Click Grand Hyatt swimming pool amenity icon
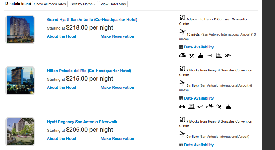Screen dimensions: 275x150 coord(183,55)
